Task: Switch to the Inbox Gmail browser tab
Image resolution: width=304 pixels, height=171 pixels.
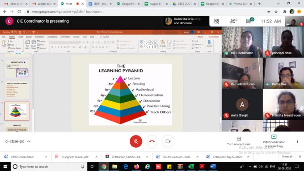Action: [15, 4]
